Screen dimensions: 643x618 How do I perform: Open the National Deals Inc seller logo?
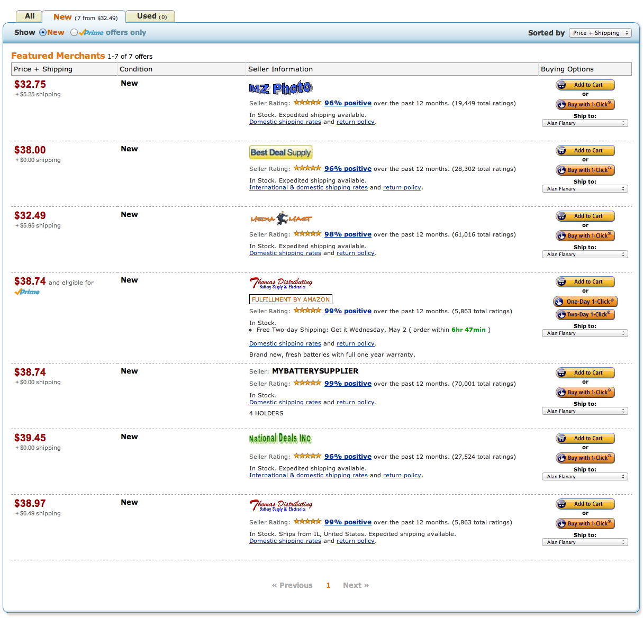(280, 438)
